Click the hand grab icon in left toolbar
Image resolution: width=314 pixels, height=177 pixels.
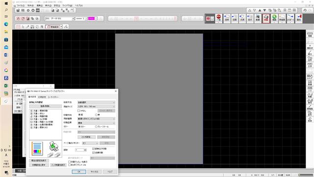click(18, 19)
